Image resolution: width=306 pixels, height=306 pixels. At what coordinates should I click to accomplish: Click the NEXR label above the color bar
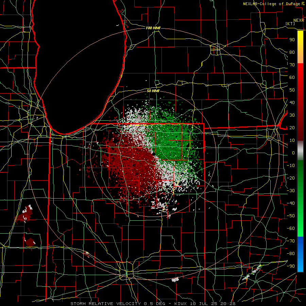(x=299, y=20)
